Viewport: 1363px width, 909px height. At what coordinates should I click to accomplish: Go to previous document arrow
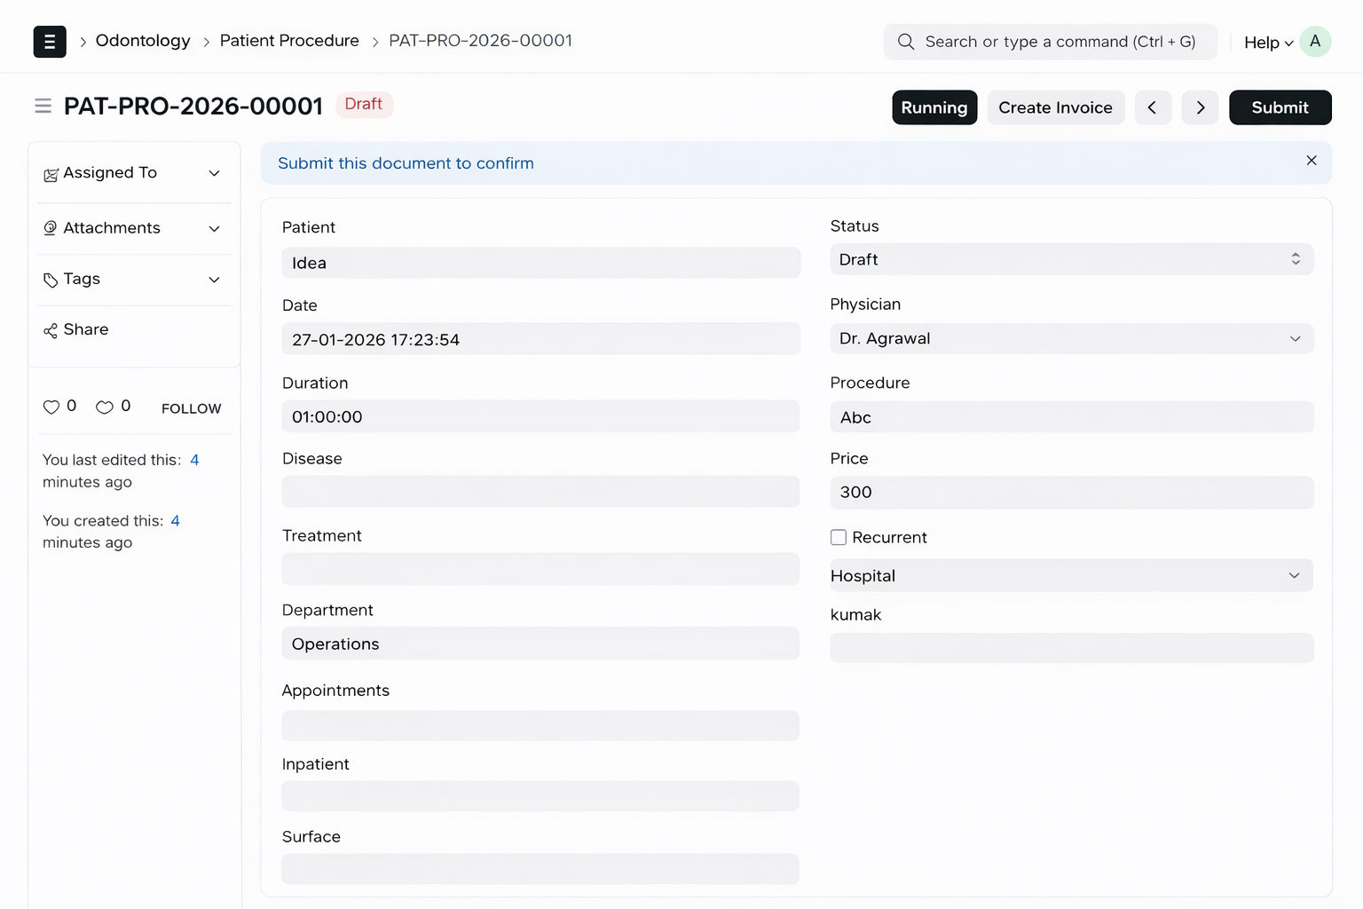tap(1153, 107)
